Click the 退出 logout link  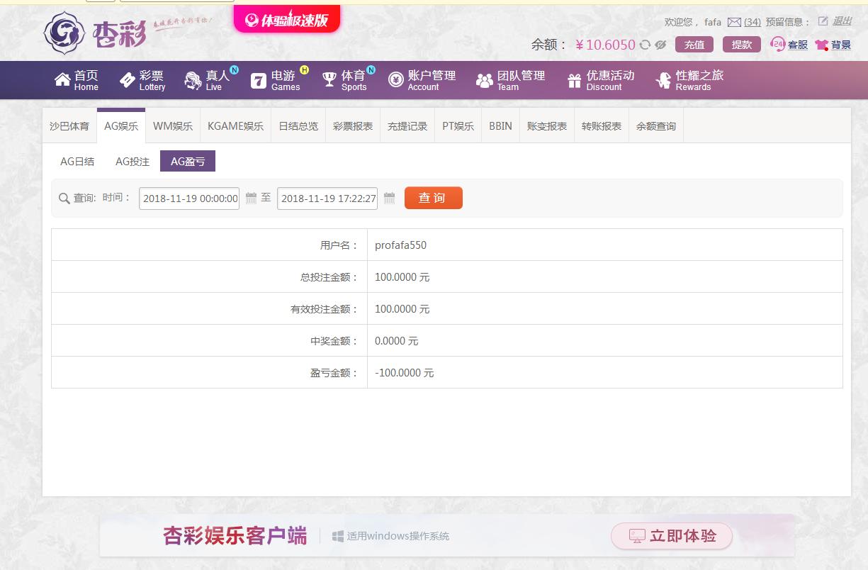(x=842, y=21)
